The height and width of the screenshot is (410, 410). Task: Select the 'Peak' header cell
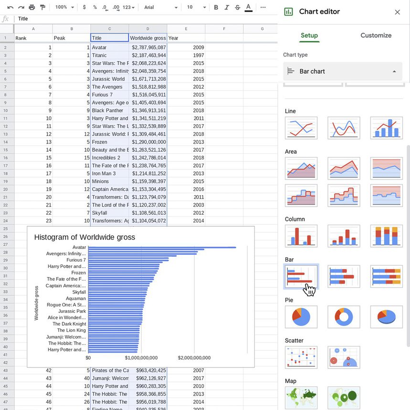pyautogui.click(x=72, y=38)
